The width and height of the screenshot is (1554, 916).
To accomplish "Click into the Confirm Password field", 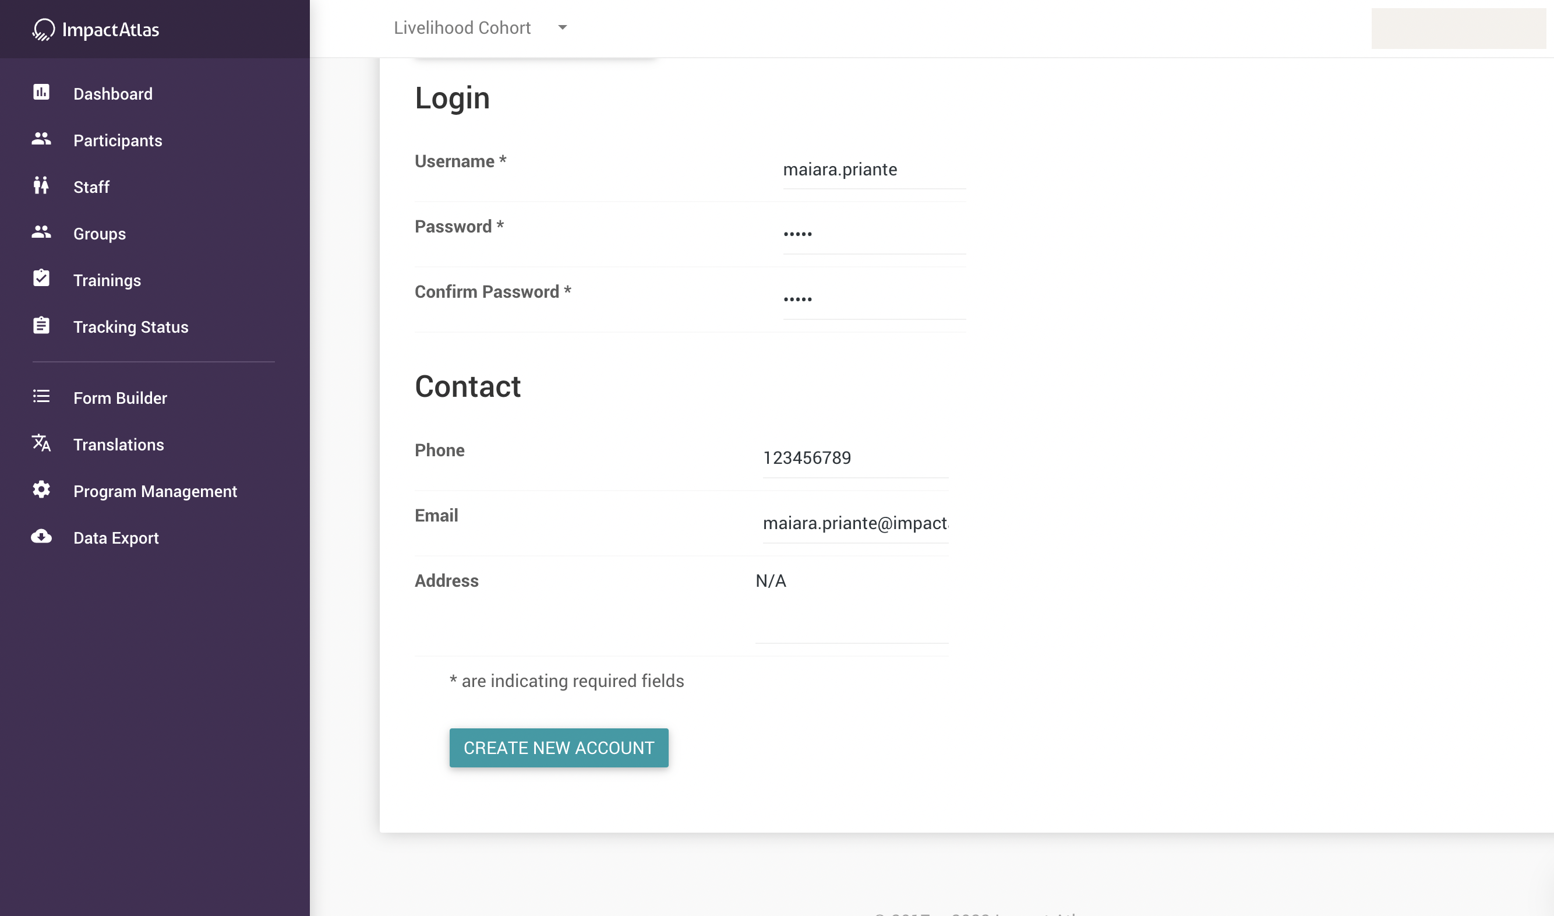I will tap(874, 300).
